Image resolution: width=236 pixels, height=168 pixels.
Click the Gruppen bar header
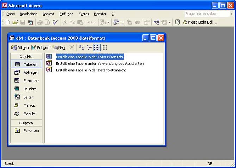pos(26,123)
